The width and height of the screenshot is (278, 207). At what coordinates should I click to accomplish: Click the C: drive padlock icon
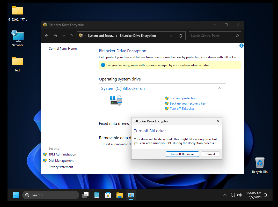click(116, 100)
